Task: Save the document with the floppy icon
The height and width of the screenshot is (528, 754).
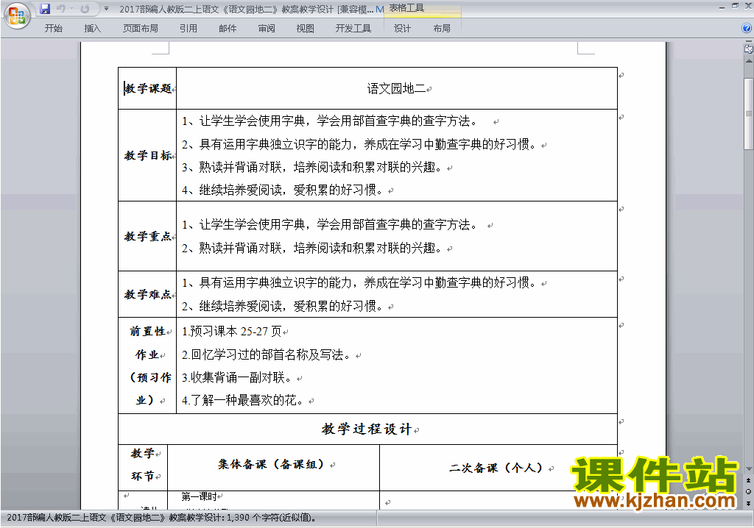Action: 45,9
